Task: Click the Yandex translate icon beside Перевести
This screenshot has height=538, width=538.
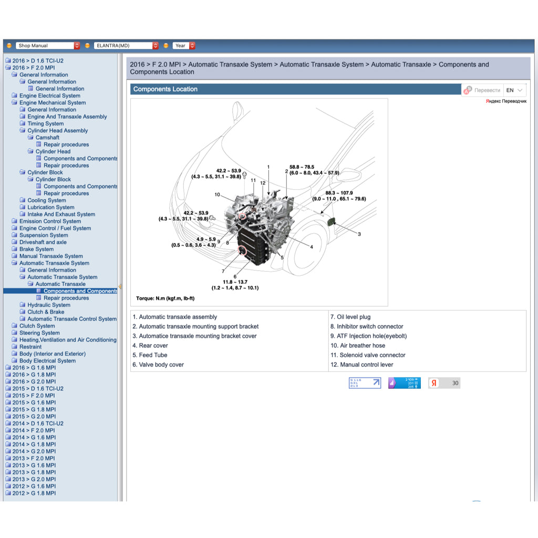Action: pos(468,90)
